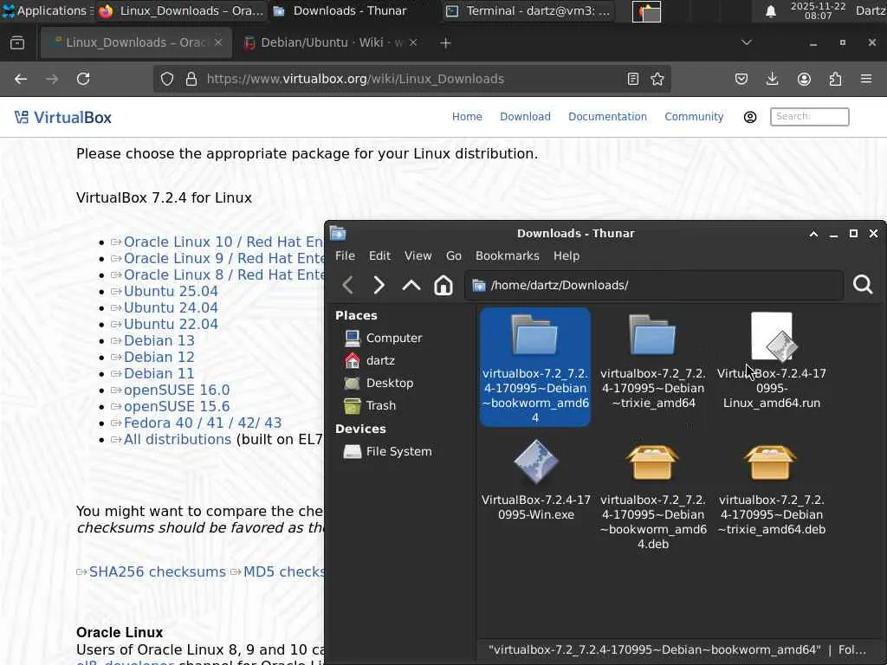Select the VirtualBox Win.exe file

click(x=535, y=480)
